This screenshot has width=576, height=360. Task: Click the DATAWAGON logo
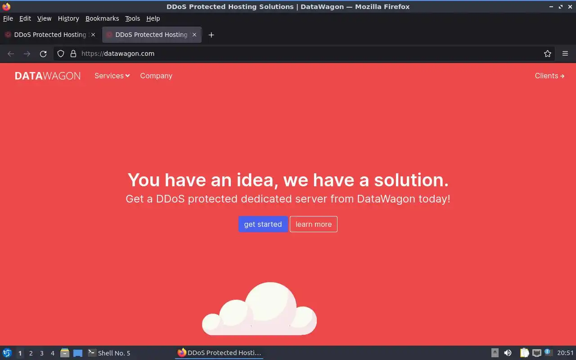(48, 76)
